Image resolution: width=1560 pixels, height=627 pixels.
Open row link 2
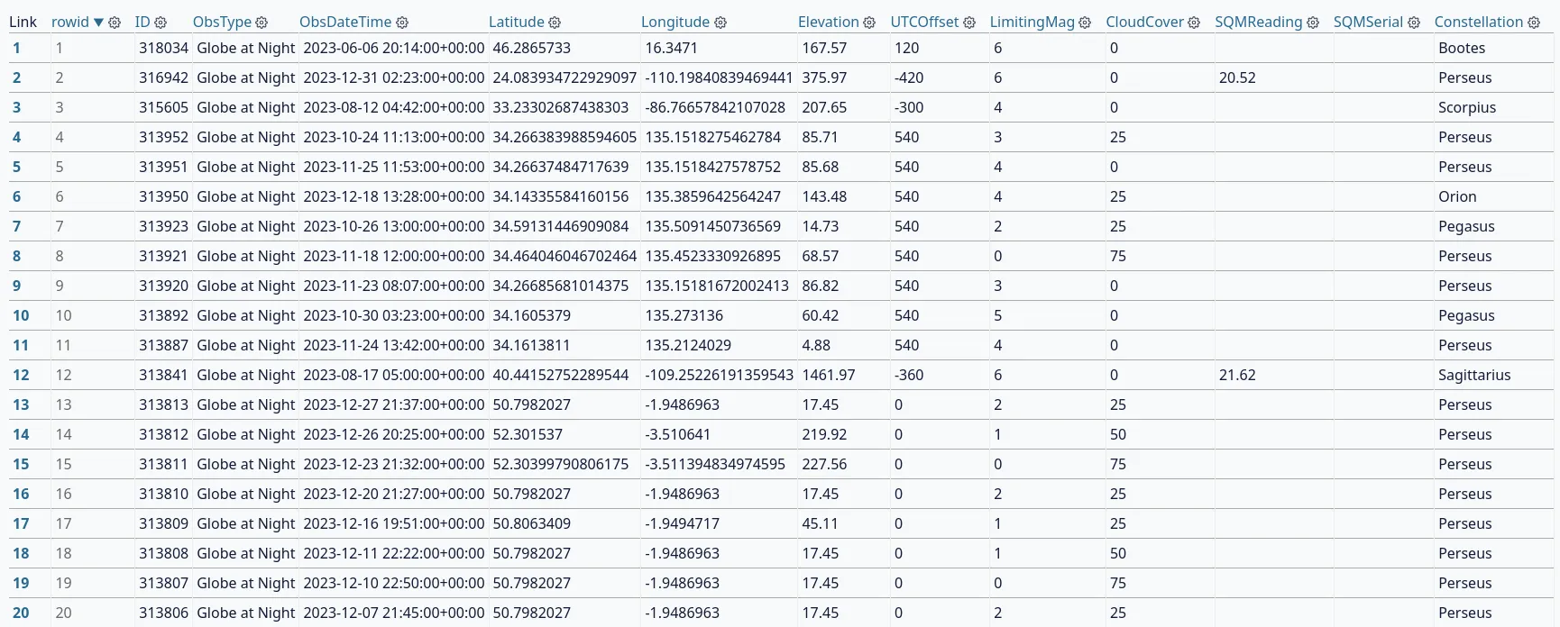(x=16, y=77)
